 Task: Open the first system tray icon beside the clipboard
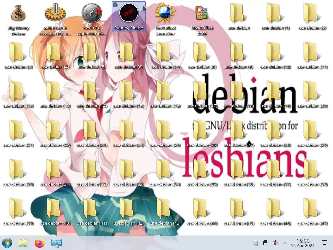coord(256,243)
